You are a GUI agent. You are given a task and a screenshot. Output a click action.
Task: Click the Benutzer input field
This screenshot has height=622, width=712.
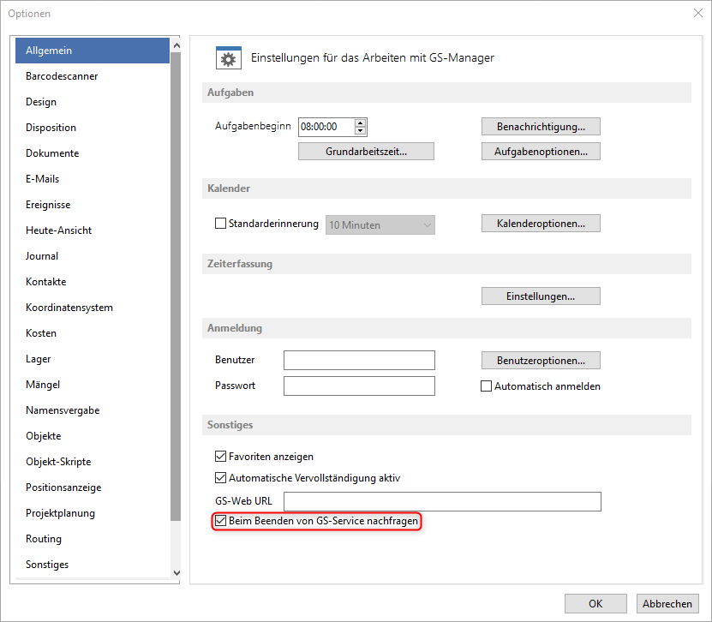[359, 360]
